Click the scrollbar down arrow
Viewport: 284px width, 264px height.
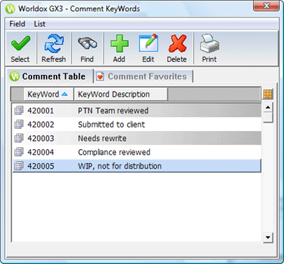(x=268, y=237)
